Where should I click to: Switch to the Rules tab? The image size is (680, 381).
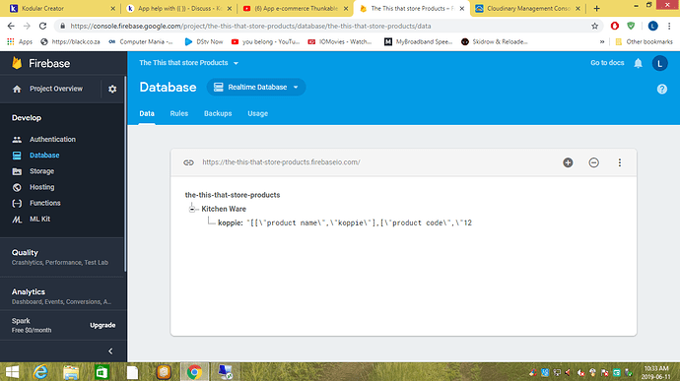(179, 113)
